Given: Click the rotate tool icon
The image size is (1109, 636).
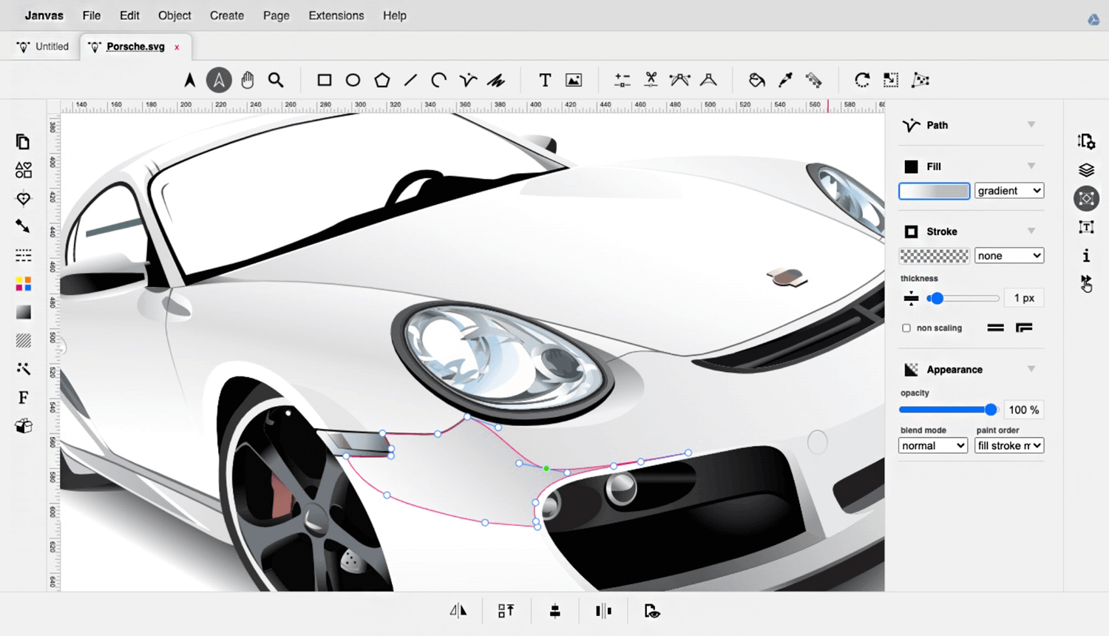Looking at the screenshot, I should pos(862,80).
